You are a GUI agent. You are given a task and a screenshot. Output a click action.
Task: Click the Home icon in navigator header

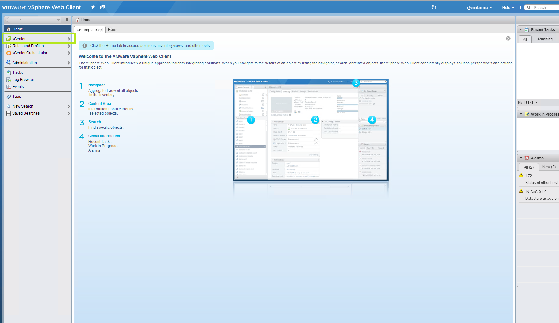click(x=9, y=29)
